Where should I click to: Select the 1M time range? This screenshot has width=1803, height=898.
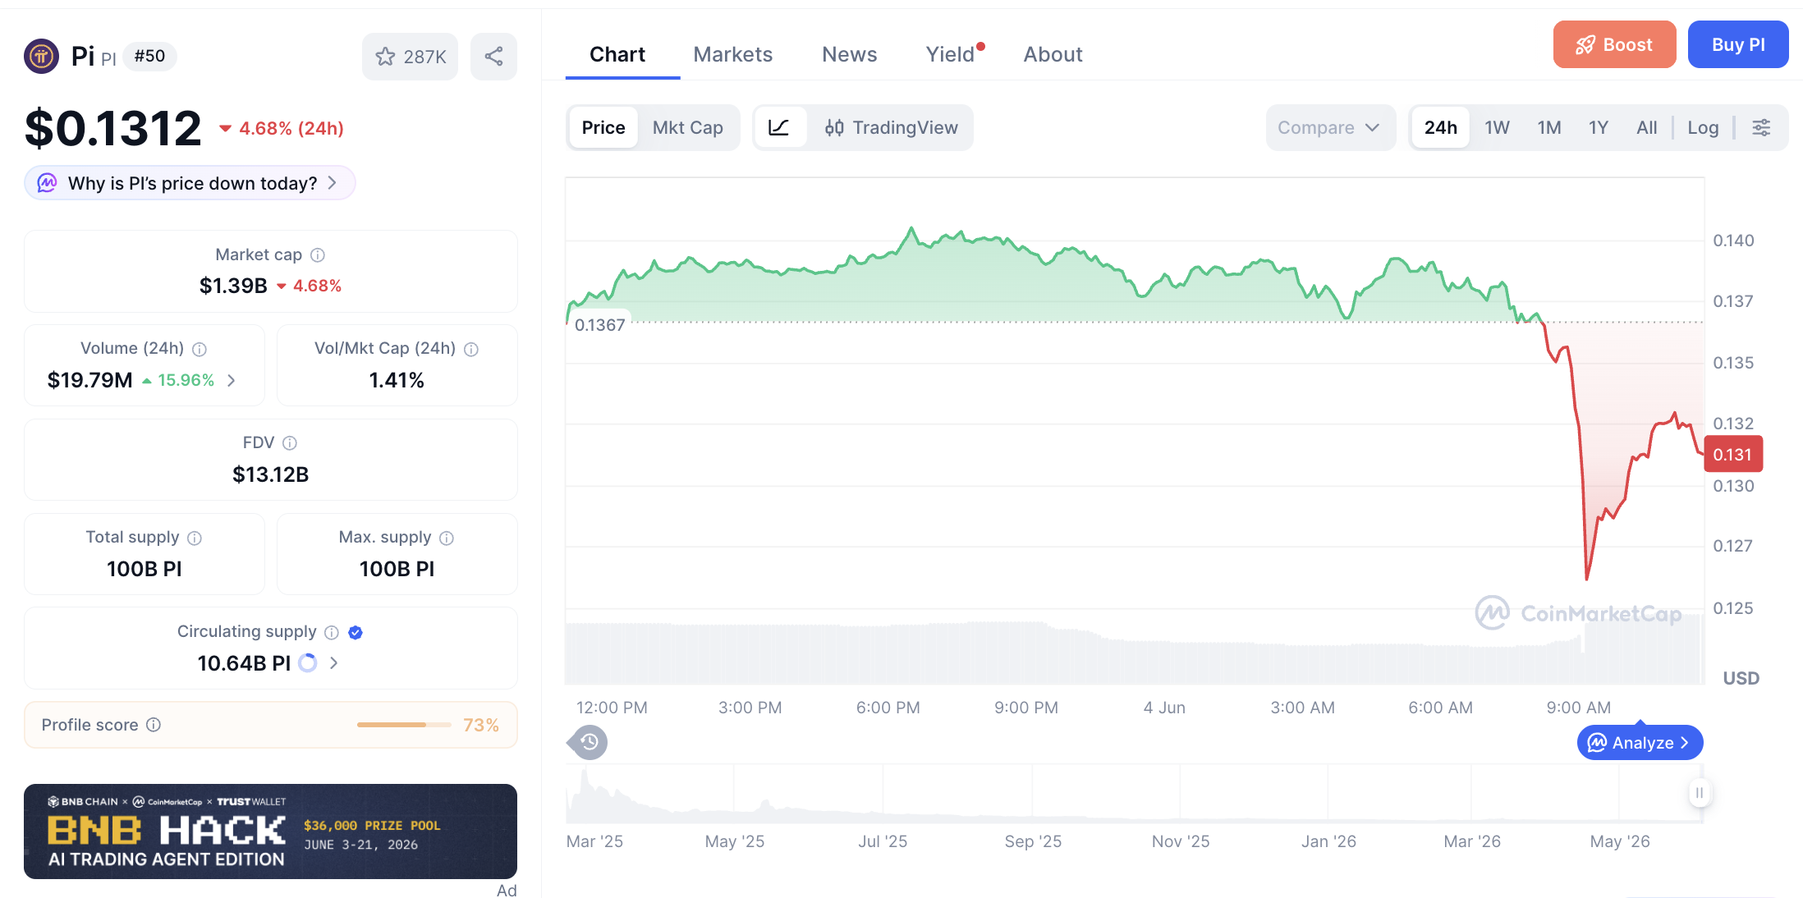click(1549, 127)
